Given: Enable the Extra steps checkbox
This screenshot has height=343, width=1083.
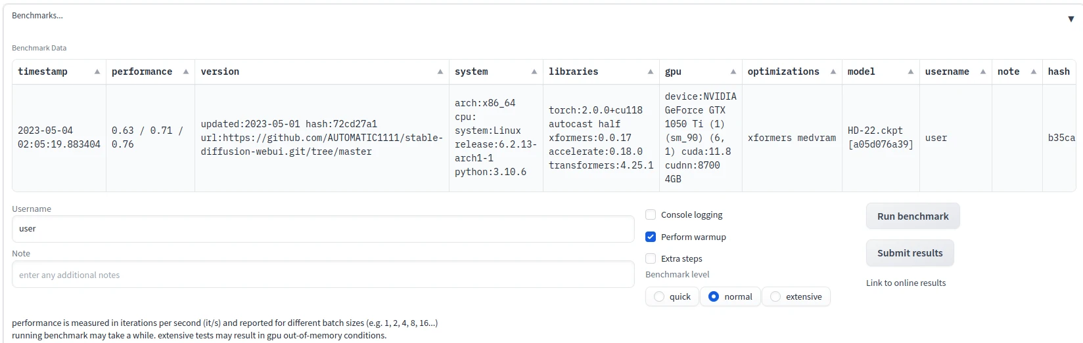Looking at the screenshot, I should click(x=651, y=258).
